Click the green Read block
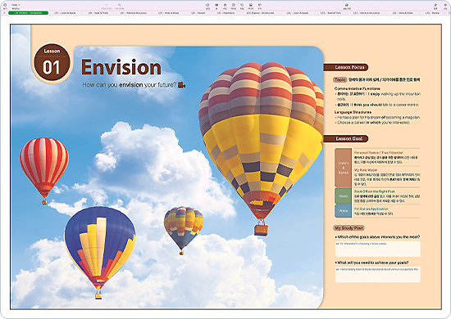The image size is (451, 319). (x=343, y=196)
